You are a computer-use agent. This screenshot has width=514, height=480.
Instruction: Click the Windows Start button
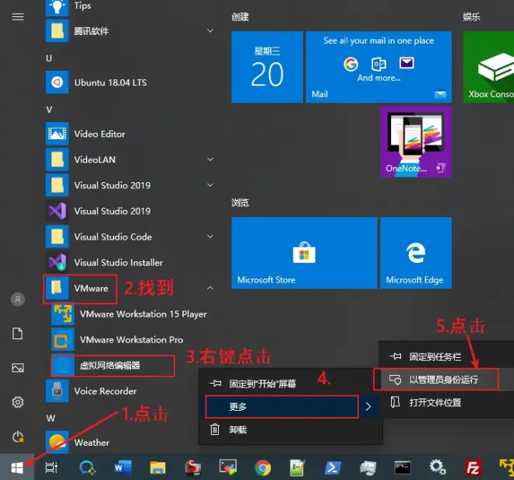(16, 468)
